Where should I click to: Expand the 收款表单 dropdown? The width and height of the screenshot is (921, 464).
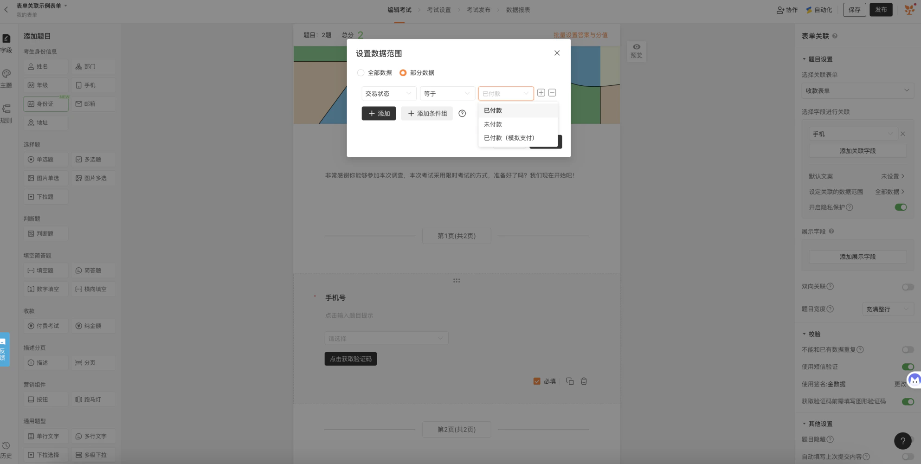[857, 90]
